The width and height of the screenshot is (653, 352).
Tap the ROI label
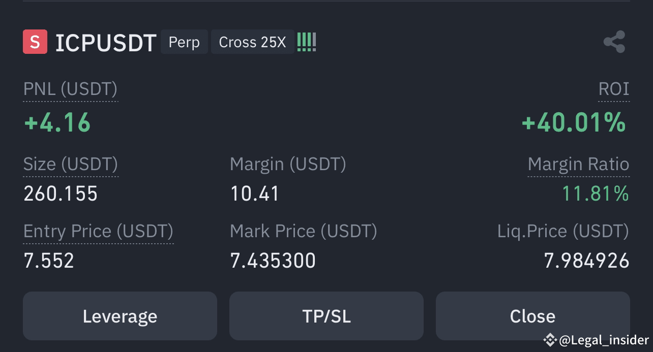[x=614, y=89]
